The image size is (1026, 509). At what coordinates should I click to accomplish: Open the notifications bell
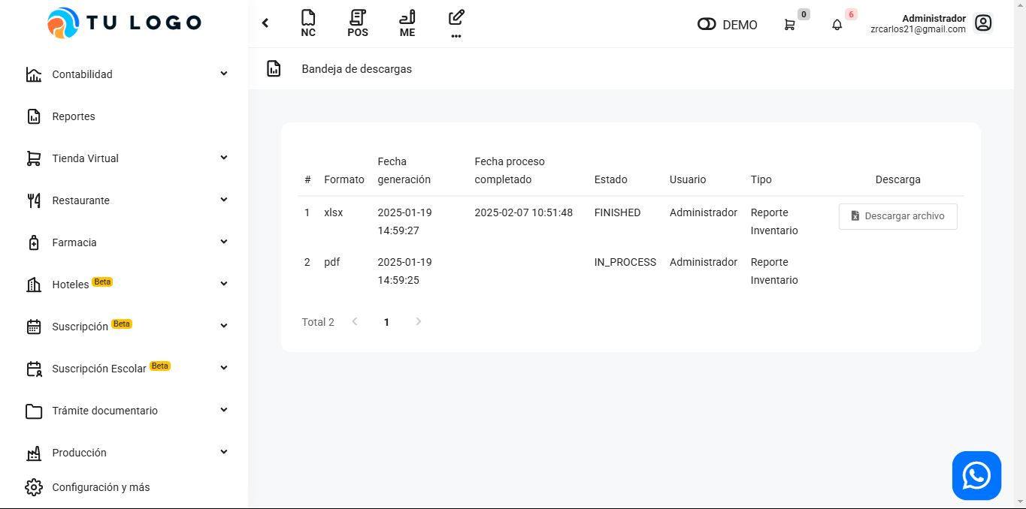tap(837, 25)
